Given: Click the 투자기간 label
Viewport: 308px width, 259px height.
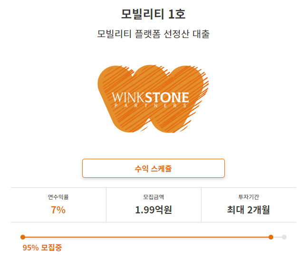Looking at the screenshot, I should point(249,197).
